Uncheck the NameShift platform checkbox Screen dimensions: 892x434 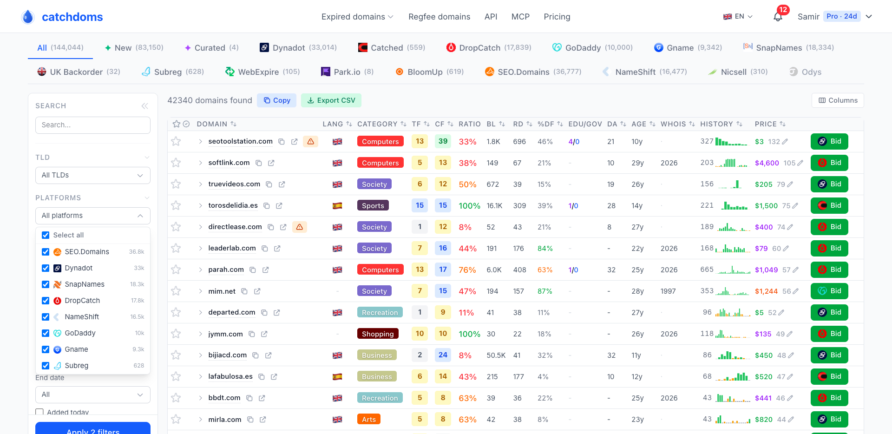(x=46, y=317)
